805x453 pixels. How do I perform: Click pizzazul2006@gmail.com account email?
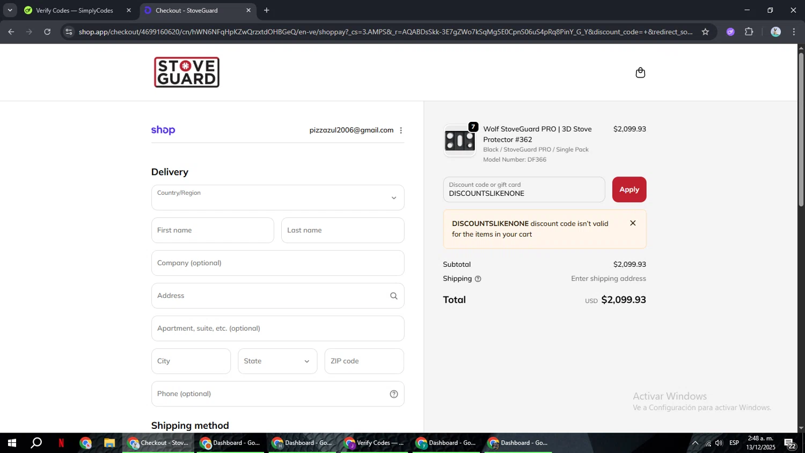click(352, 130)
